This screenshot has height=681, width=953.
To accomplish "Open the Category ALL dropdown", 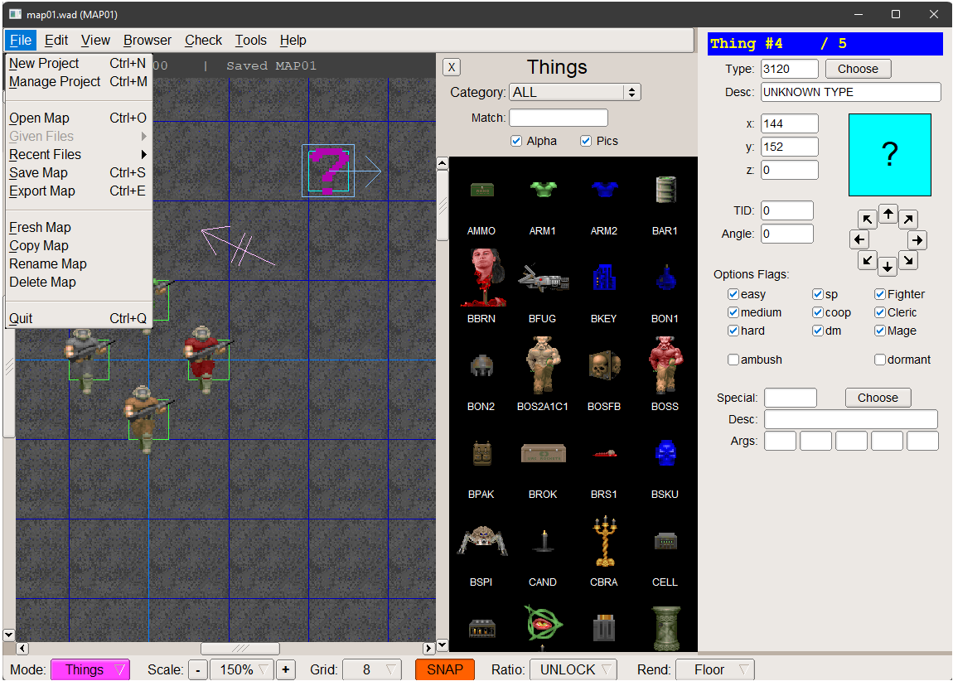I will [x=575, y=92].
